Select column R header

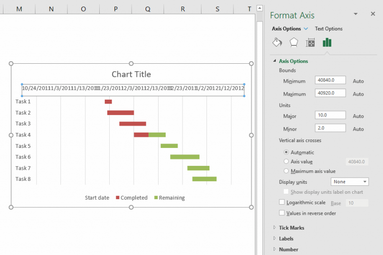pyautogui.click(x=183, y=9)
